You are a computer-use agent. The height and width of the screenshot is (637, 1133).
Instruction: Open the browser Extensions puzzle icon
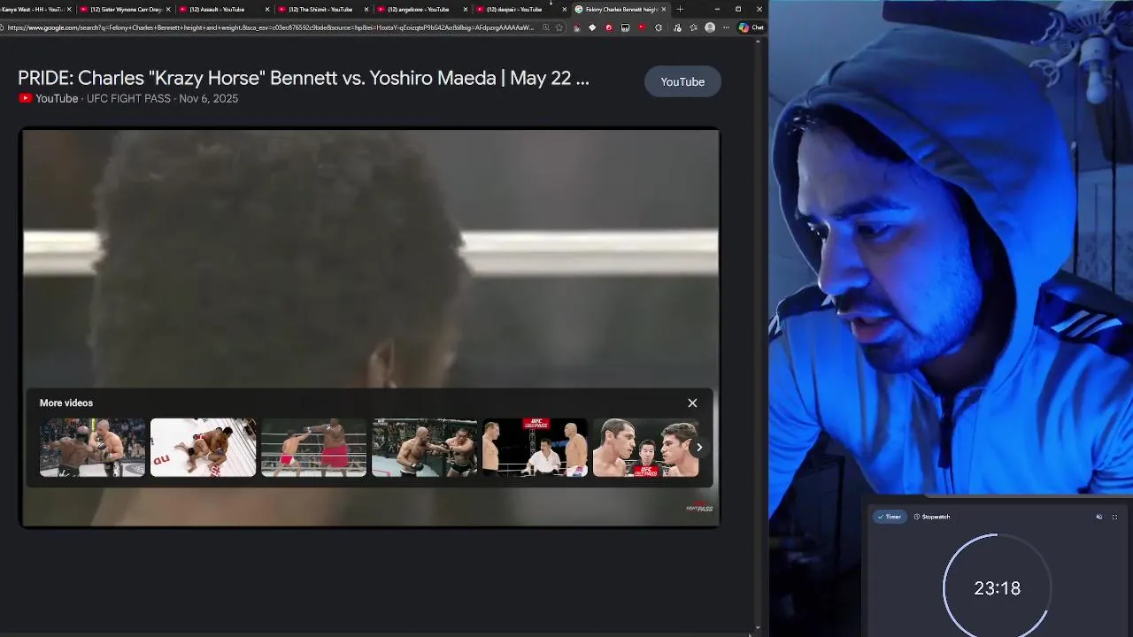tap(659, 27)
